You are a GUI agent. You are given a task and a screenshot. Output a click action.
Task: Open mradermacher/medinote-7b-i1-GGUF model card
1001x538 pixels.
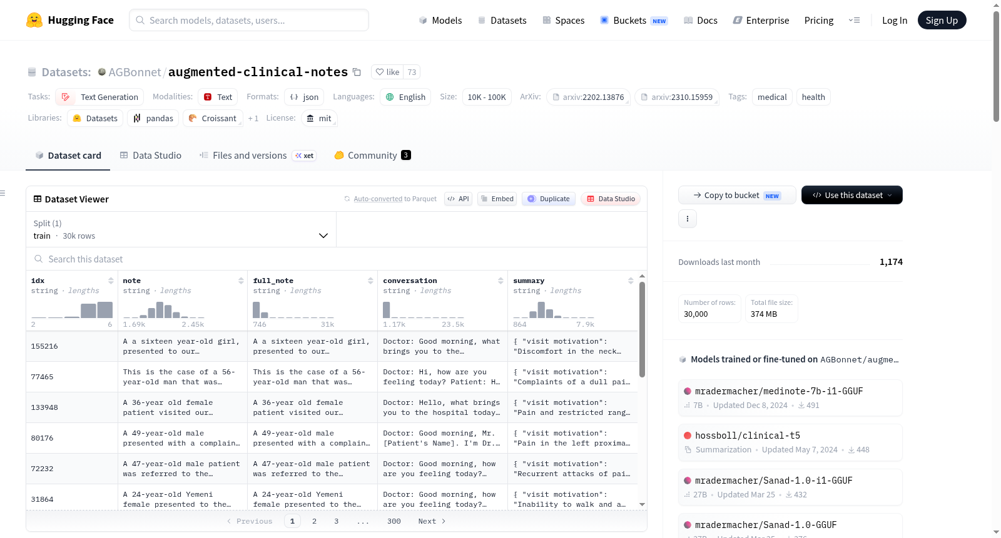click(x=790, y=397)
